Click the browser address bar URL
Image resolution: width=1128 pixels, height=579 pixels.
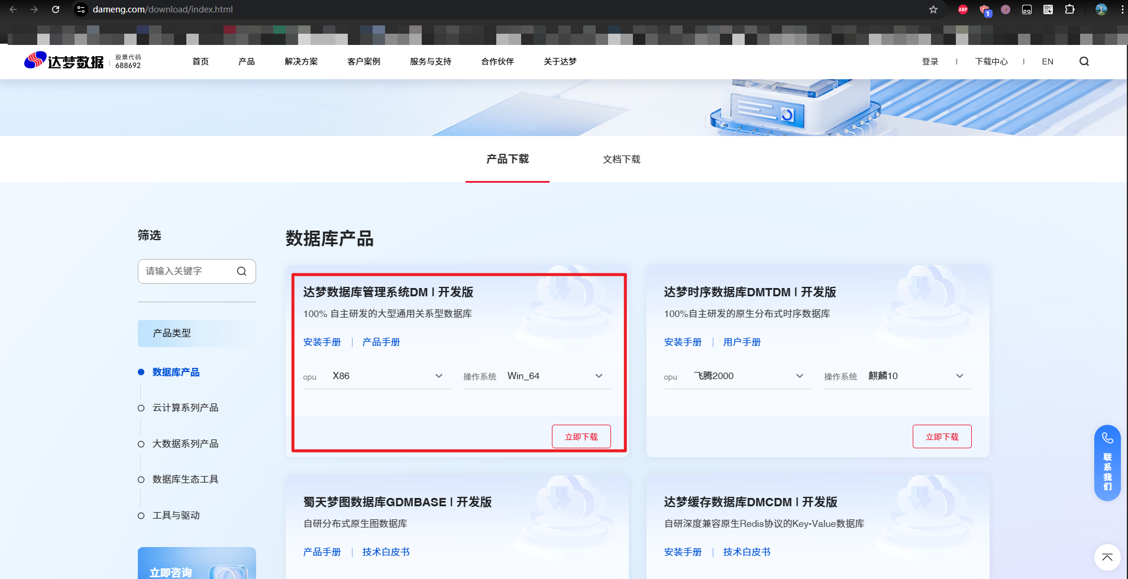[163, 9]
